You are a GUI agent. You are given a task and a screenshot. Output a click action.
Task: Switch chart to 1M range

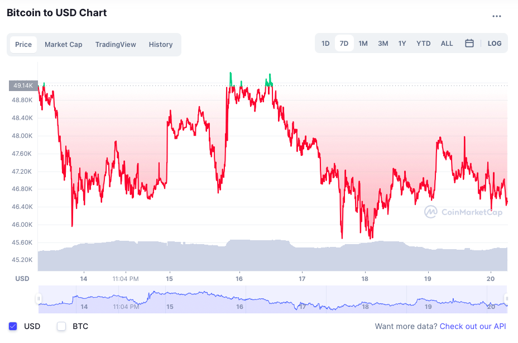(363, 44)
